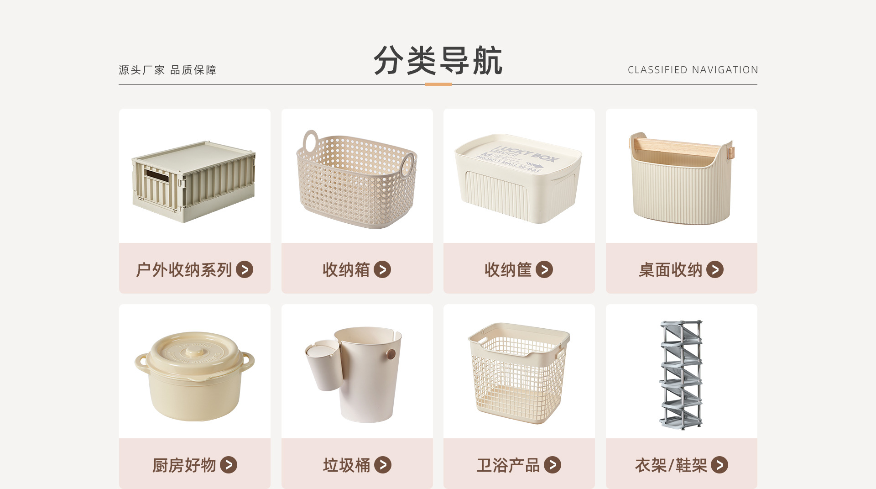Go to the 收纳筐 category text
Screen dimensions: 876x489
point(508,270)
